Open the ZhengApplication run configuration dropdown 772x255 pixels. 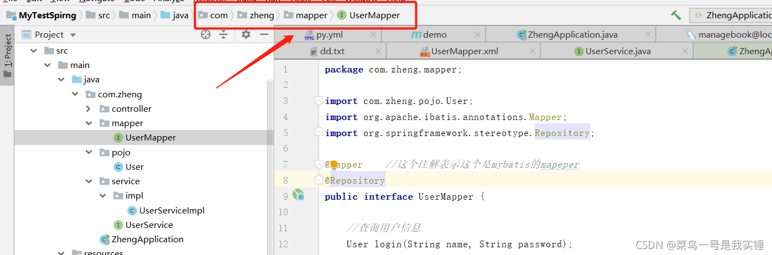pyautogui.click(x=731, y=15)
